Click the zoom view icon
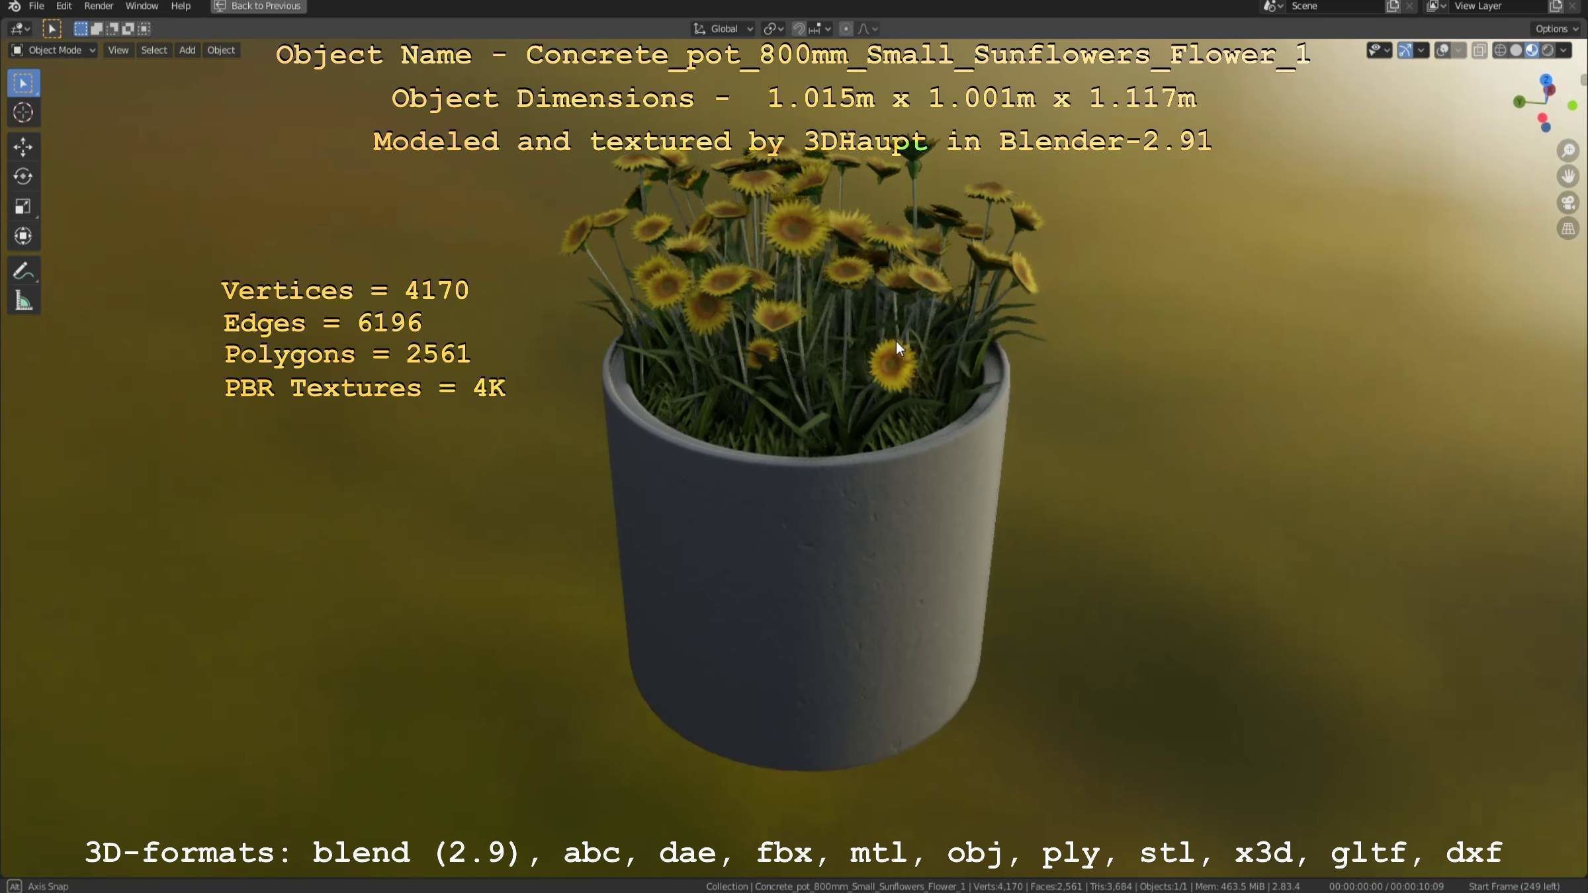 pyautogui.click(x=1567, y=151)
